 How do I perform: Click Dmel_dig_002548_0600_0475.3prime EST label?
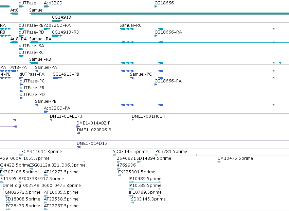(x=42, y=186)
